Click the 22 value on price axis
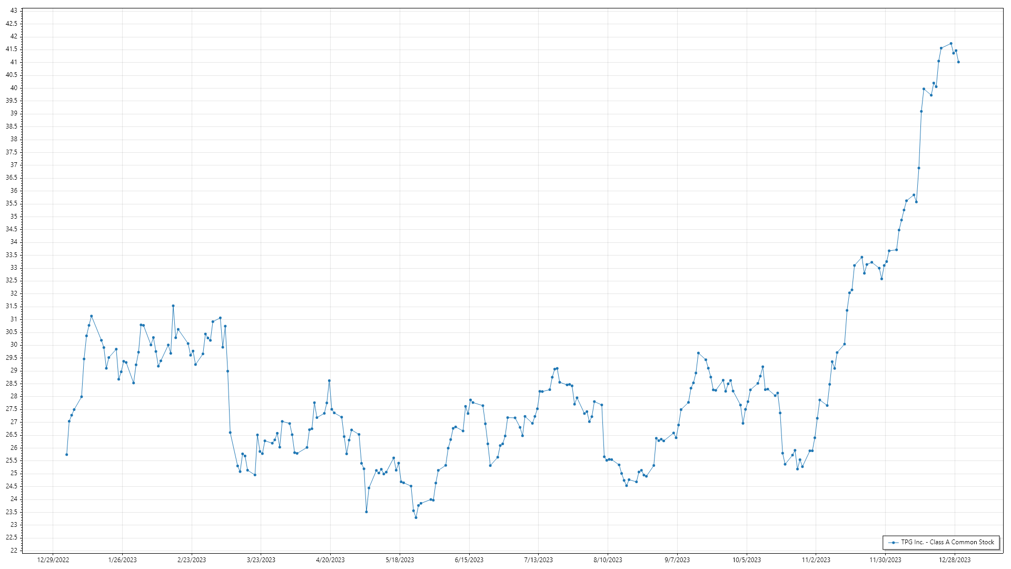The width and height of the screenshot is (1011, 569). (x=14, y=551)
